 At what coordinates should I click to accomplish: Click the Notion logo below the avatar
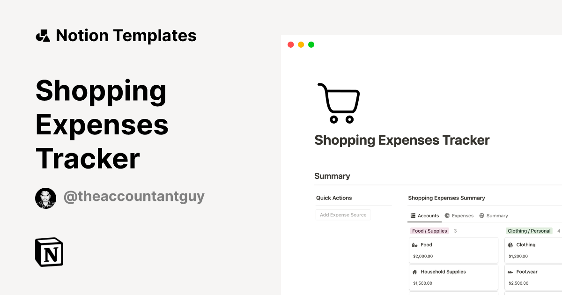pyautogui.click(x=48, y=252)
